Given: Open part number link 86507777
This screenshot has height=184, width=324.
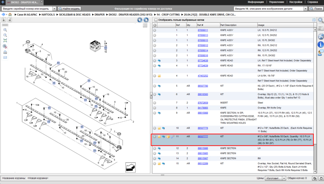Looking at the screenshot, I should pyautogui.click(x=203, y=136).
